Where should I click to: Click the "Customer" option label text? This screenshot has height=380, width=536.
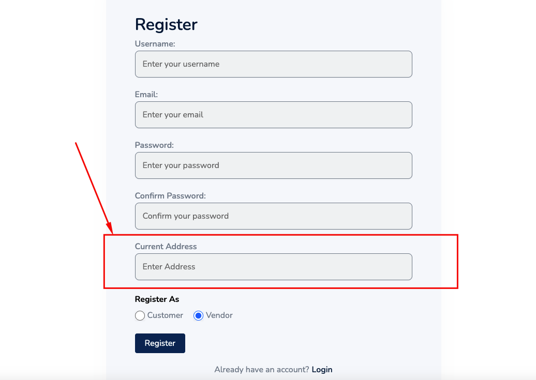click(165, 315)
